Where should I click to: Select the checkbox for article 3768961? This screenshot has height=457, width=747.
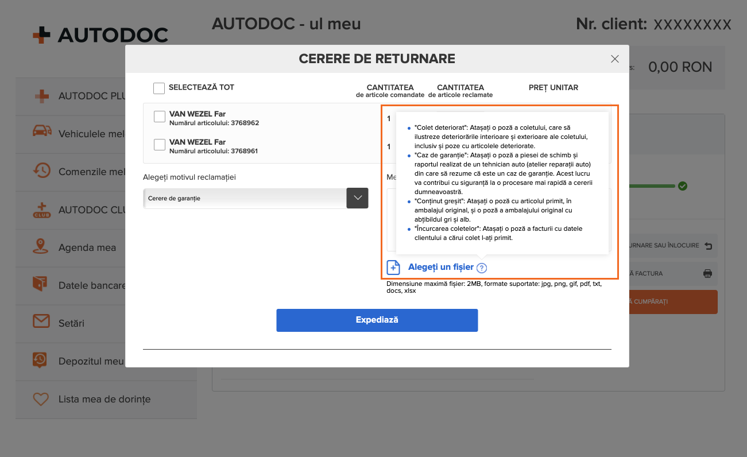pyautogui.click(x=160, y=145)
